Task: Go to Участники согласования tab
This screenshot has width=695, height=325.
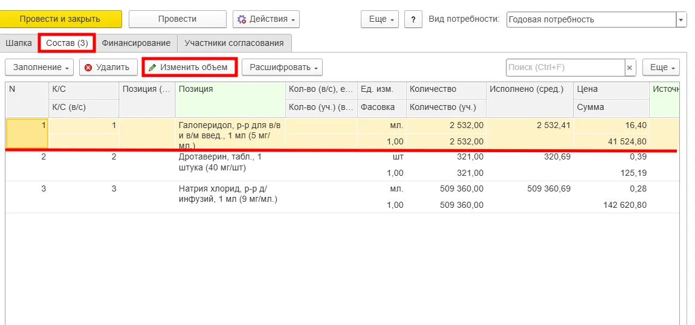Action: point(234,43)
